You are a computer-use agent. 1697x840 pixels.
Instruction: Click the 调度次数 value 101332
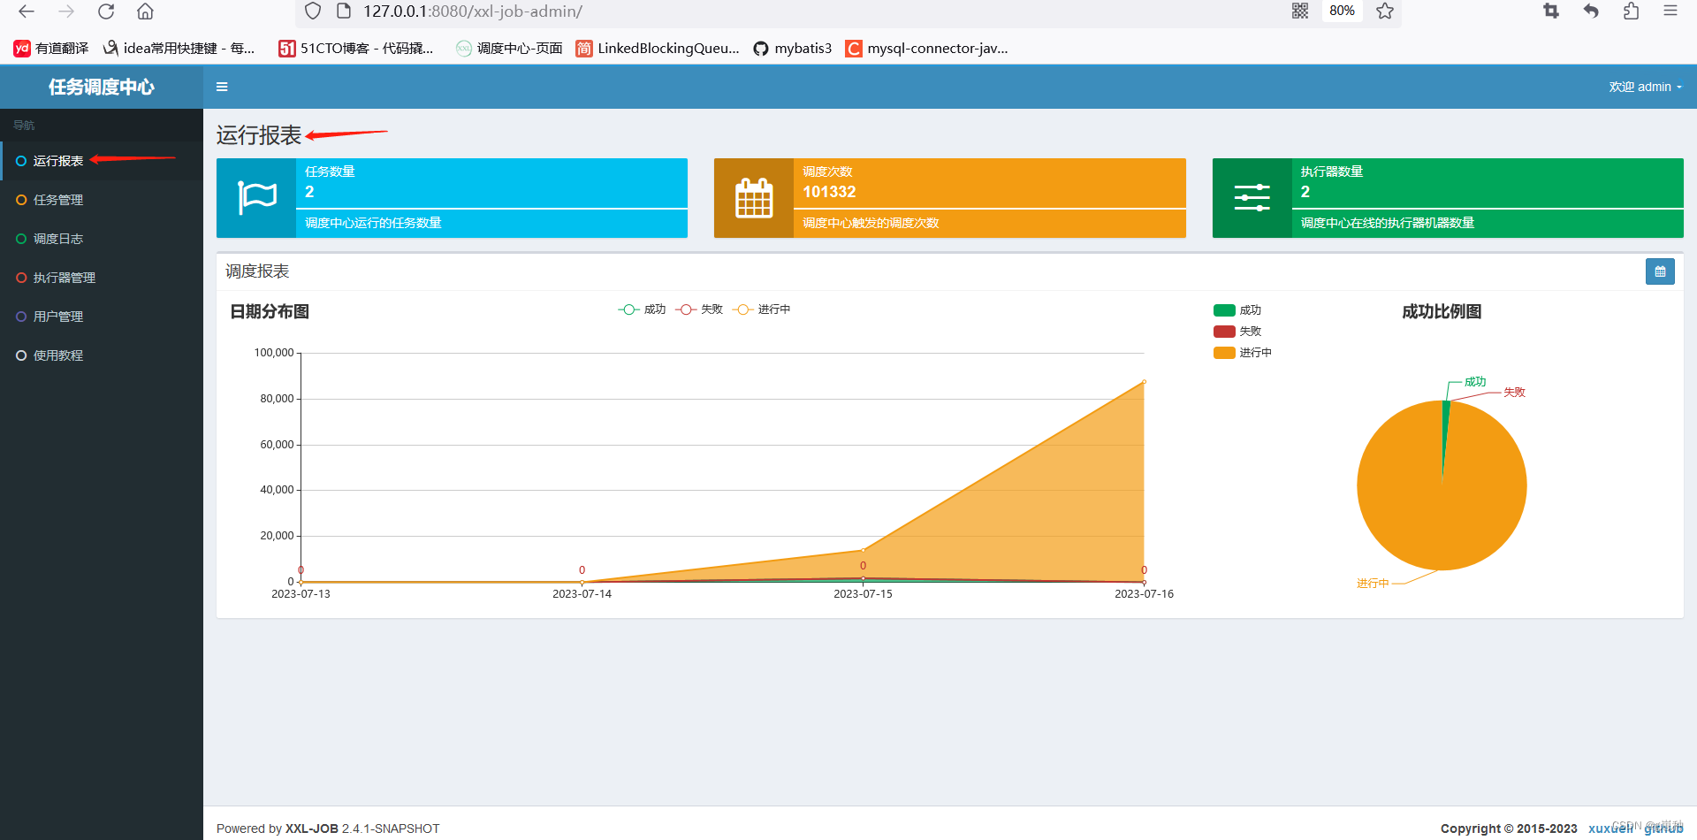[829, 192]
